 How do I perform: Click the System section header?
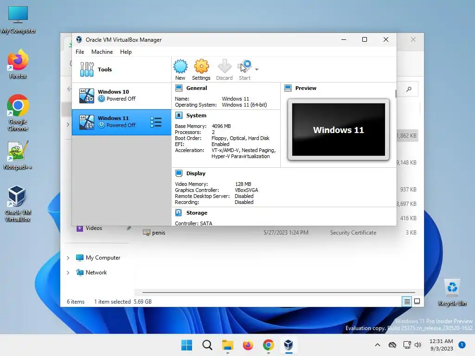pos(196,115)
